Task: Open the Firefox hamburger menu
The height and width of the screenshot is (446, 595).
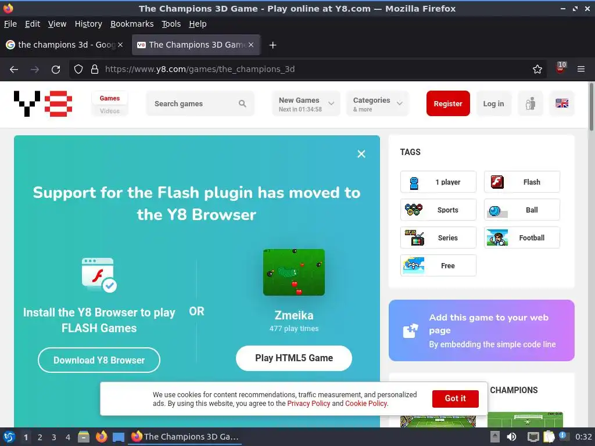Action: click(581, 70)
